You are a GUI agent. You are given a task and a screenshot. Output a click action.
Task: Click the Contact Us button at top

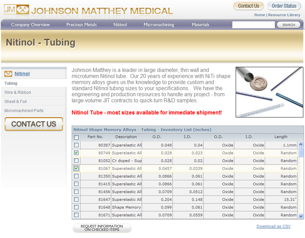tap(249, 6)
